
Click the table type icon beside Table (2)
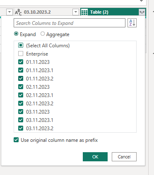click(x=84, y=12)
